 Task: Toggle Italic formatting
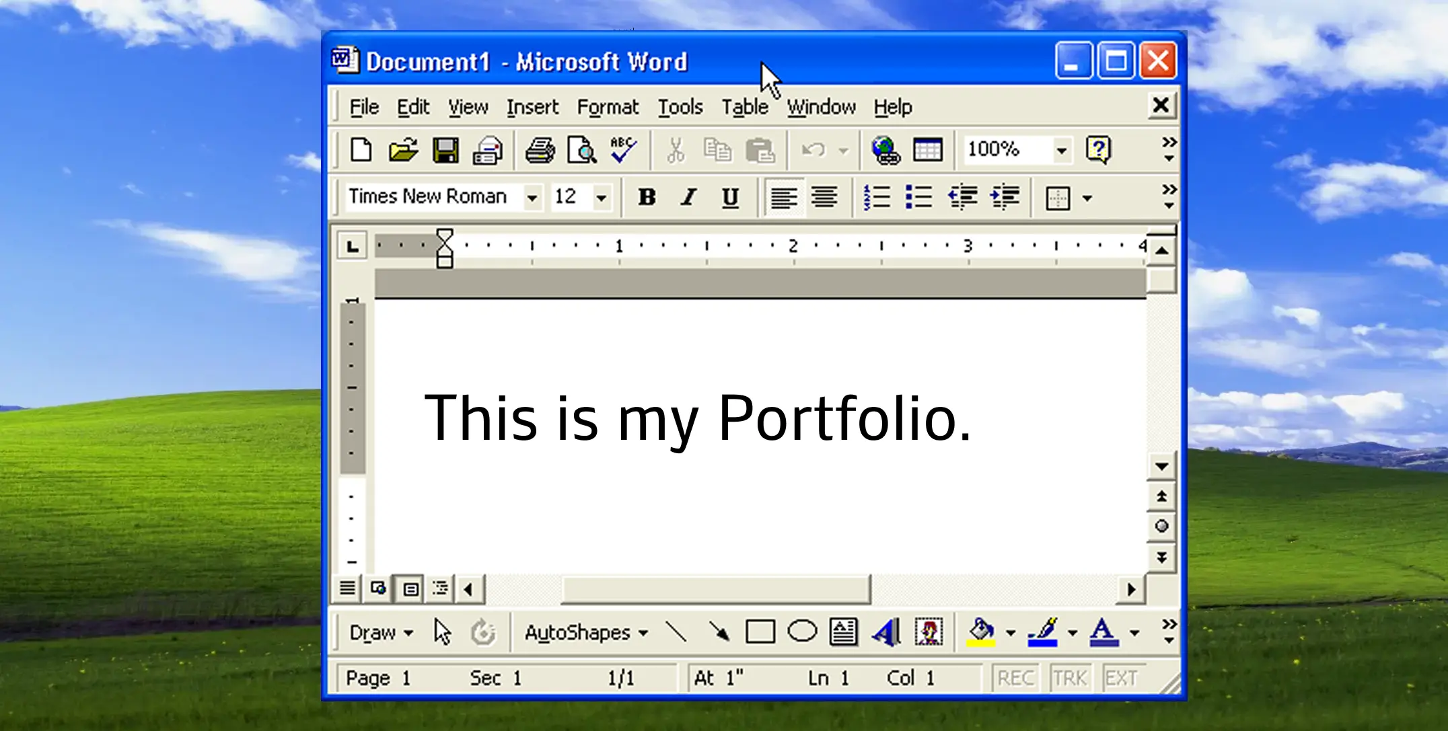[x=688, y=197]
